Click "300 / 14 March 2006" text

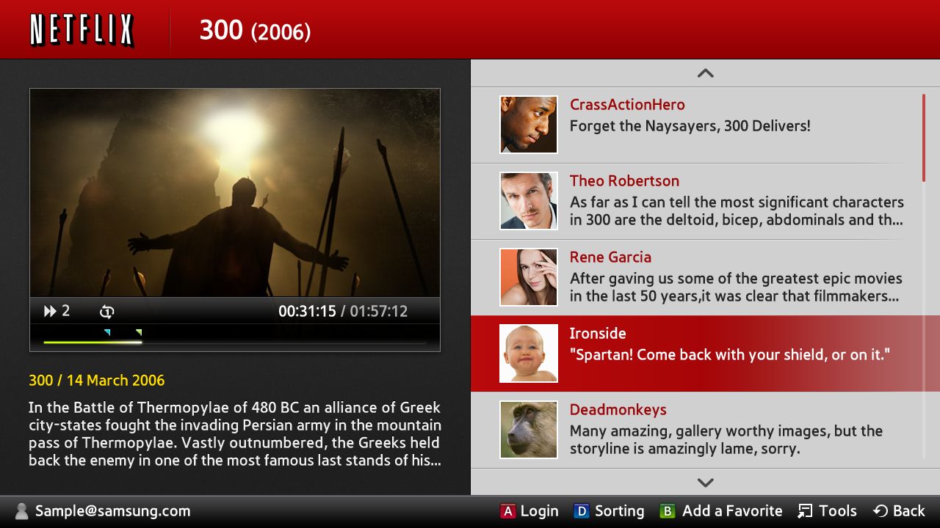coord(97,381)
